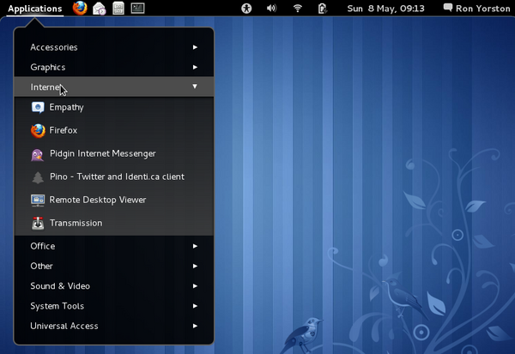Launch the terminal from the top panel
The image size is (515, 354).
tap(137, 9)
